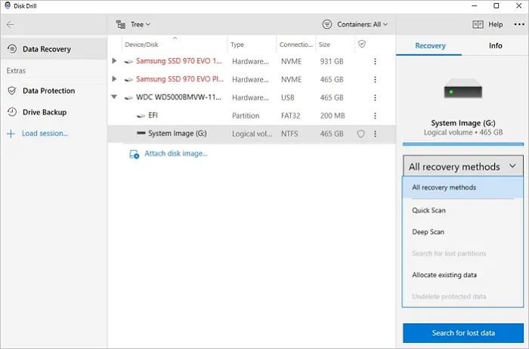529x349 pixels.
Task: Choose Quick Scan recovery method
Action: coord(428,210)
